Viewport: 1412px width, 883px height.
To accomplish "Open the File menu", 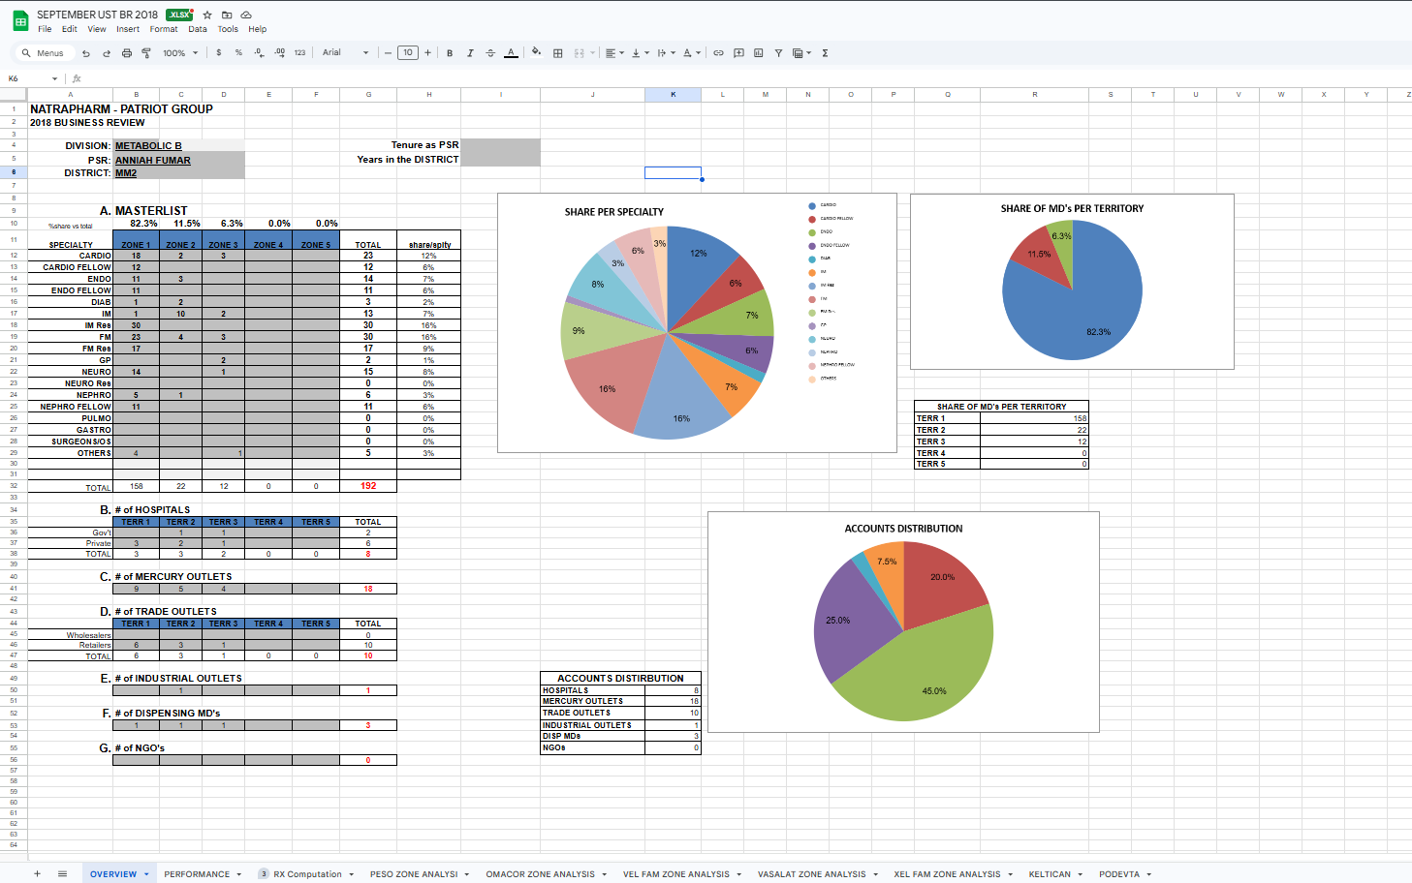I will coord(45,29).
